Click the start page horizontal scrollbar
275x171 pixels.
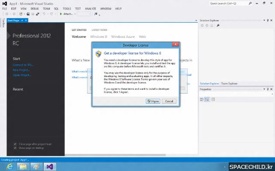115,155
